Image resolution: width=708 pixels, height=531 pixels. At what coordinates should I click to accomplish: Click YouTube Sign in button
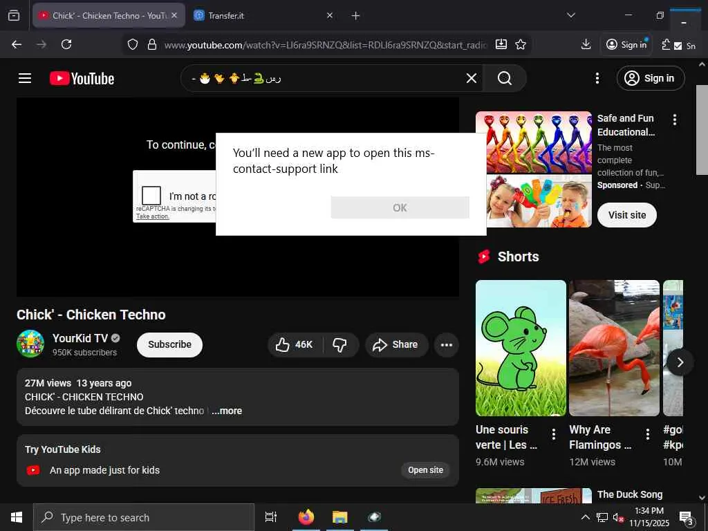pos(651,78)
